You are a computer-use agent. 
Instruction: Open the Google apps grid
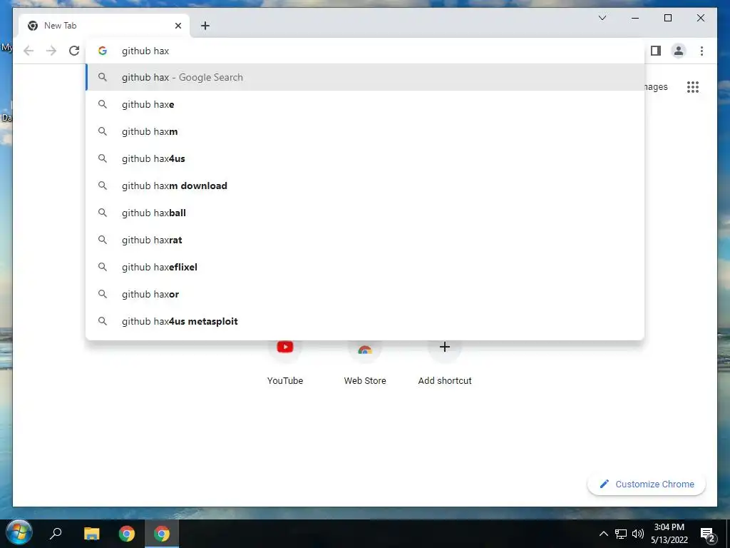click(693, 86)
